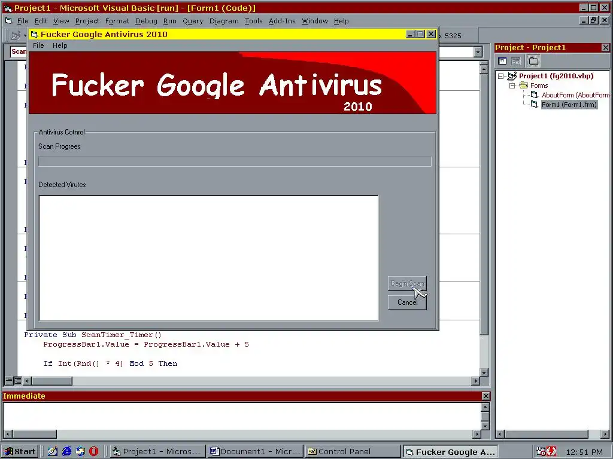The width and height of the screenshot is (613, 459).
Task: Minimize the antivirus window
Action: coord(409,34)
